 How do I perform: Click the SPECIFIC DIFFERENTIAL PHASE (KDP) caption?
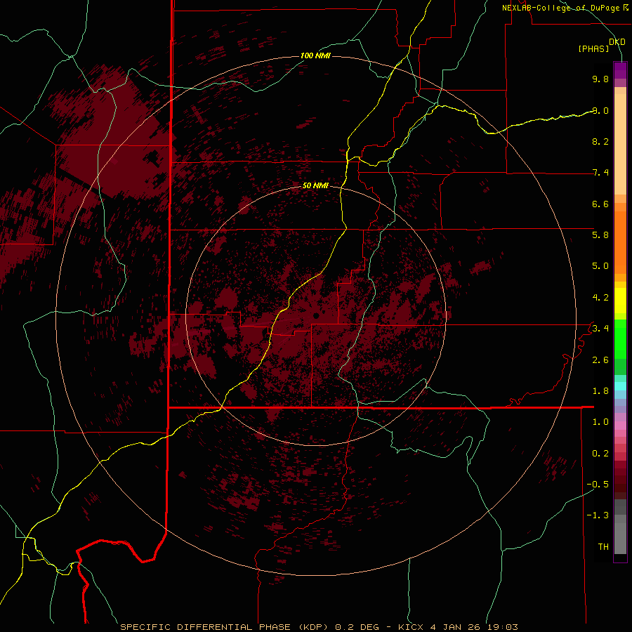224,627
